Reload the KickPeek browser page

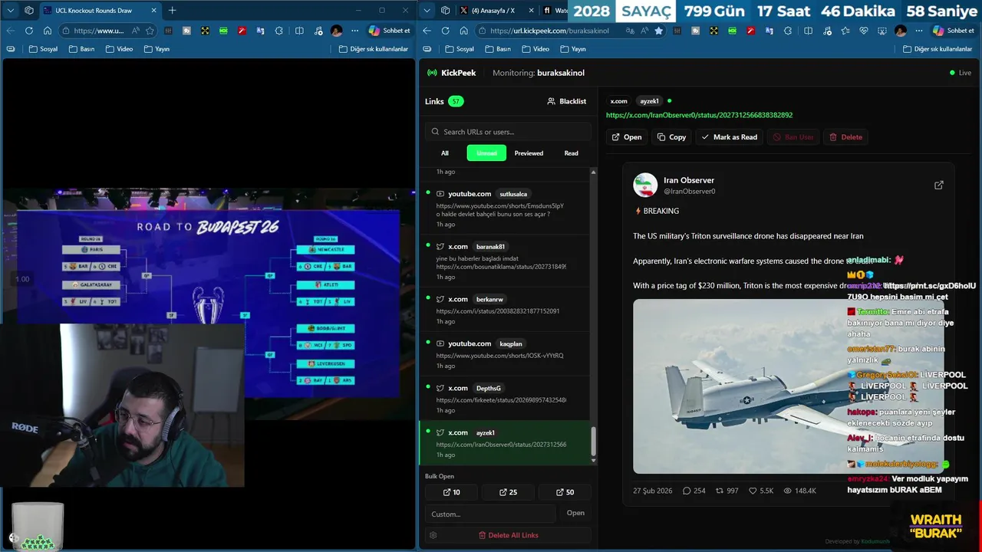click(446, 31)
